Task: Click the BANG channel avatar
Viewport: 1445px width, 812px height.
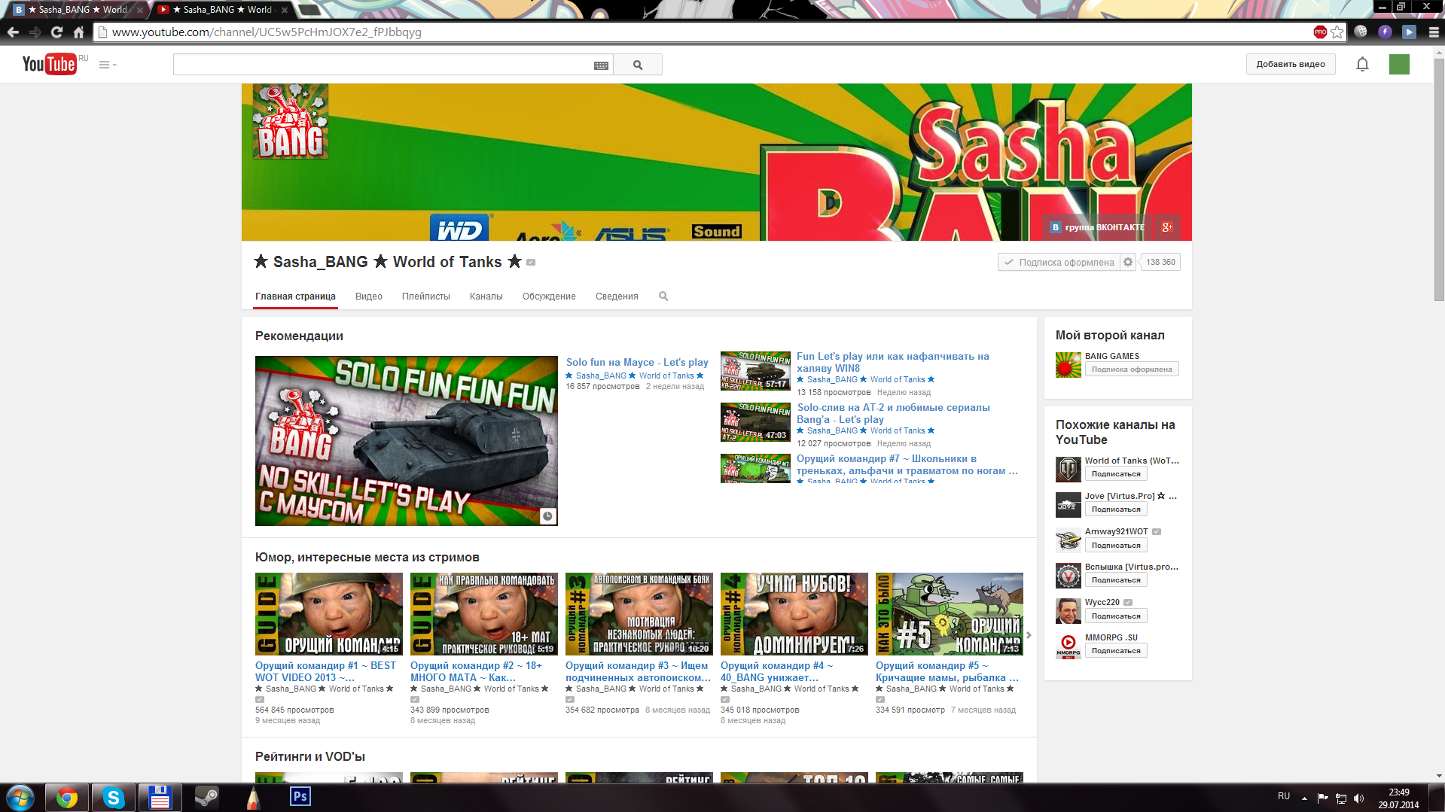Action: tap(291, 121)
